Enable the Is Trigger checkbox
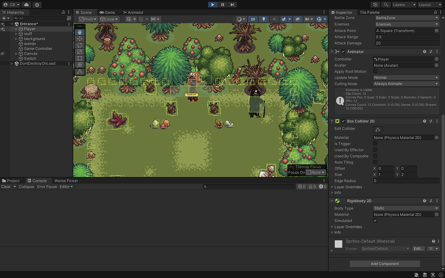The height and width of the screenshot is (278, 445). 375,143
